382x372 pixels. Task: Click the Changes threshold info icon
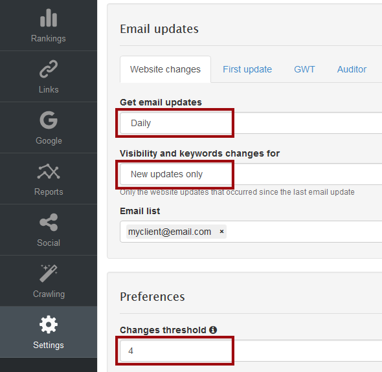point(213,330)
